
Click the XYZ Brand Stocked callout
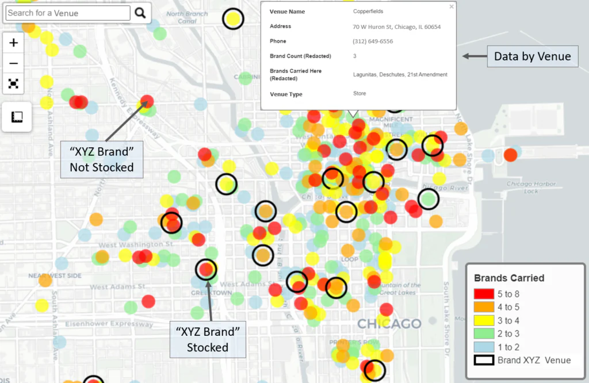[x=208, y=339]
